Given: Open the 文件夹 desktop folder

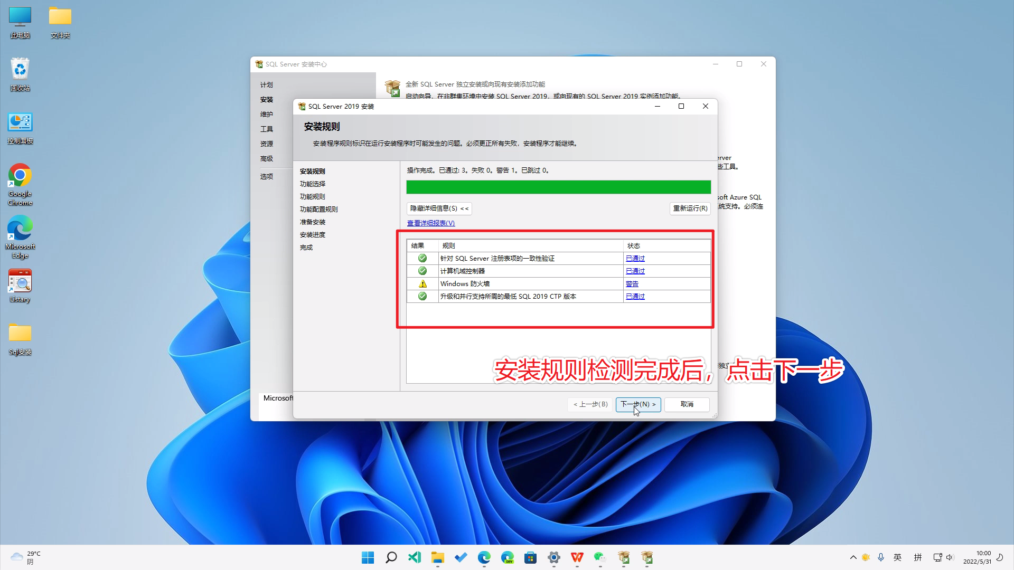Looking at the screenshot, I should point(60,23).
